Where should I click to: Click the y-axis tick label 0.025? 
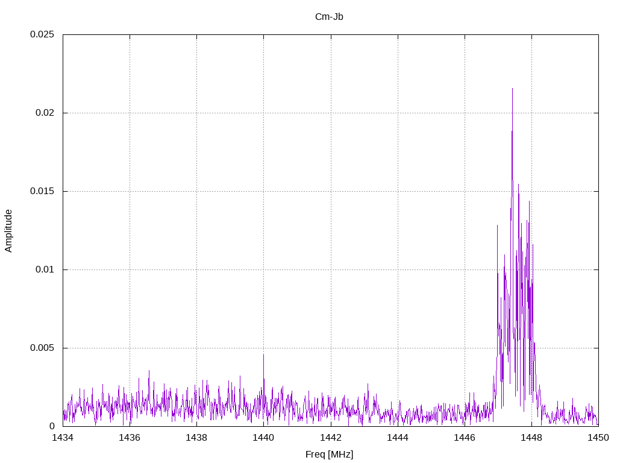click(x=42, y=34)
